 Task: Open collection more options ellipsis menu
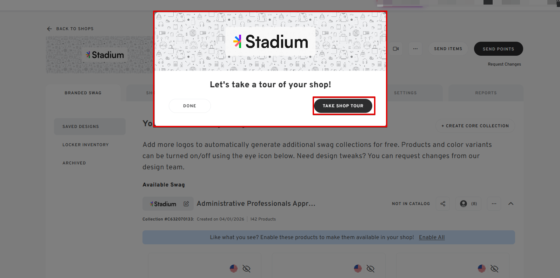[x=494, y=204]
